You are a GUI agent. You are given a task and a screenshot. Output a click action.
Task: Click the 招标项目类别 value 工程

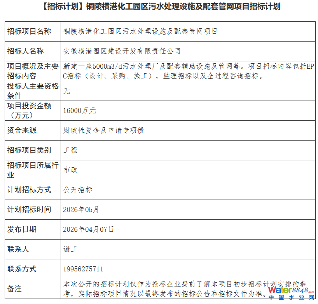point(70,150)
